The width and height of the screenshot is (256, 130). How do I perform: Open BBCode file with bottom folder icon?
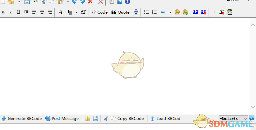(87, 118)
